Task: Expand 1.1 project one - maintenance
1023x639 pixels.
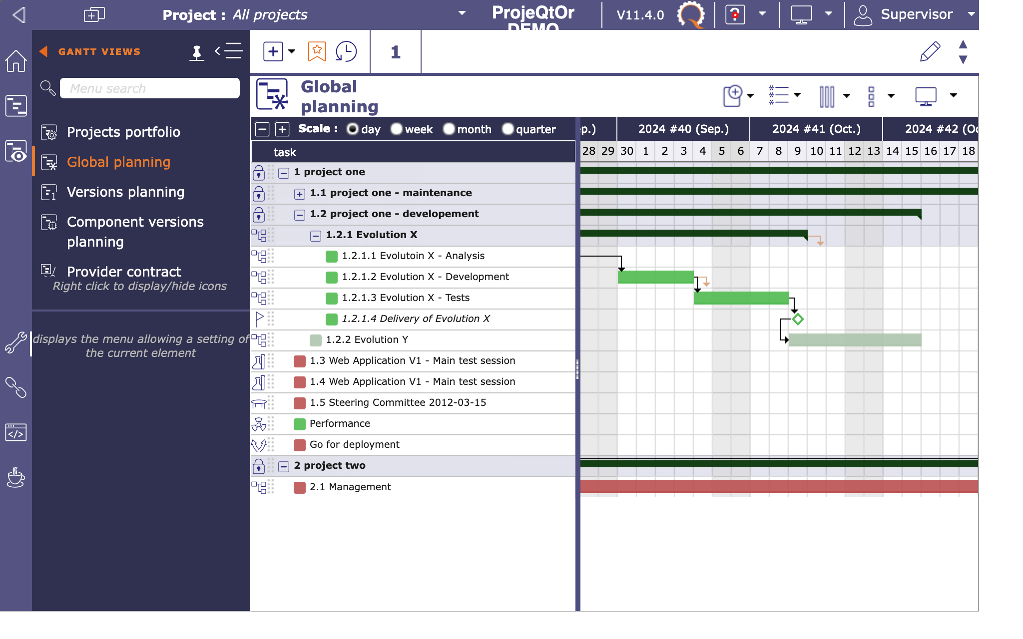Action: tap(299, 194)
